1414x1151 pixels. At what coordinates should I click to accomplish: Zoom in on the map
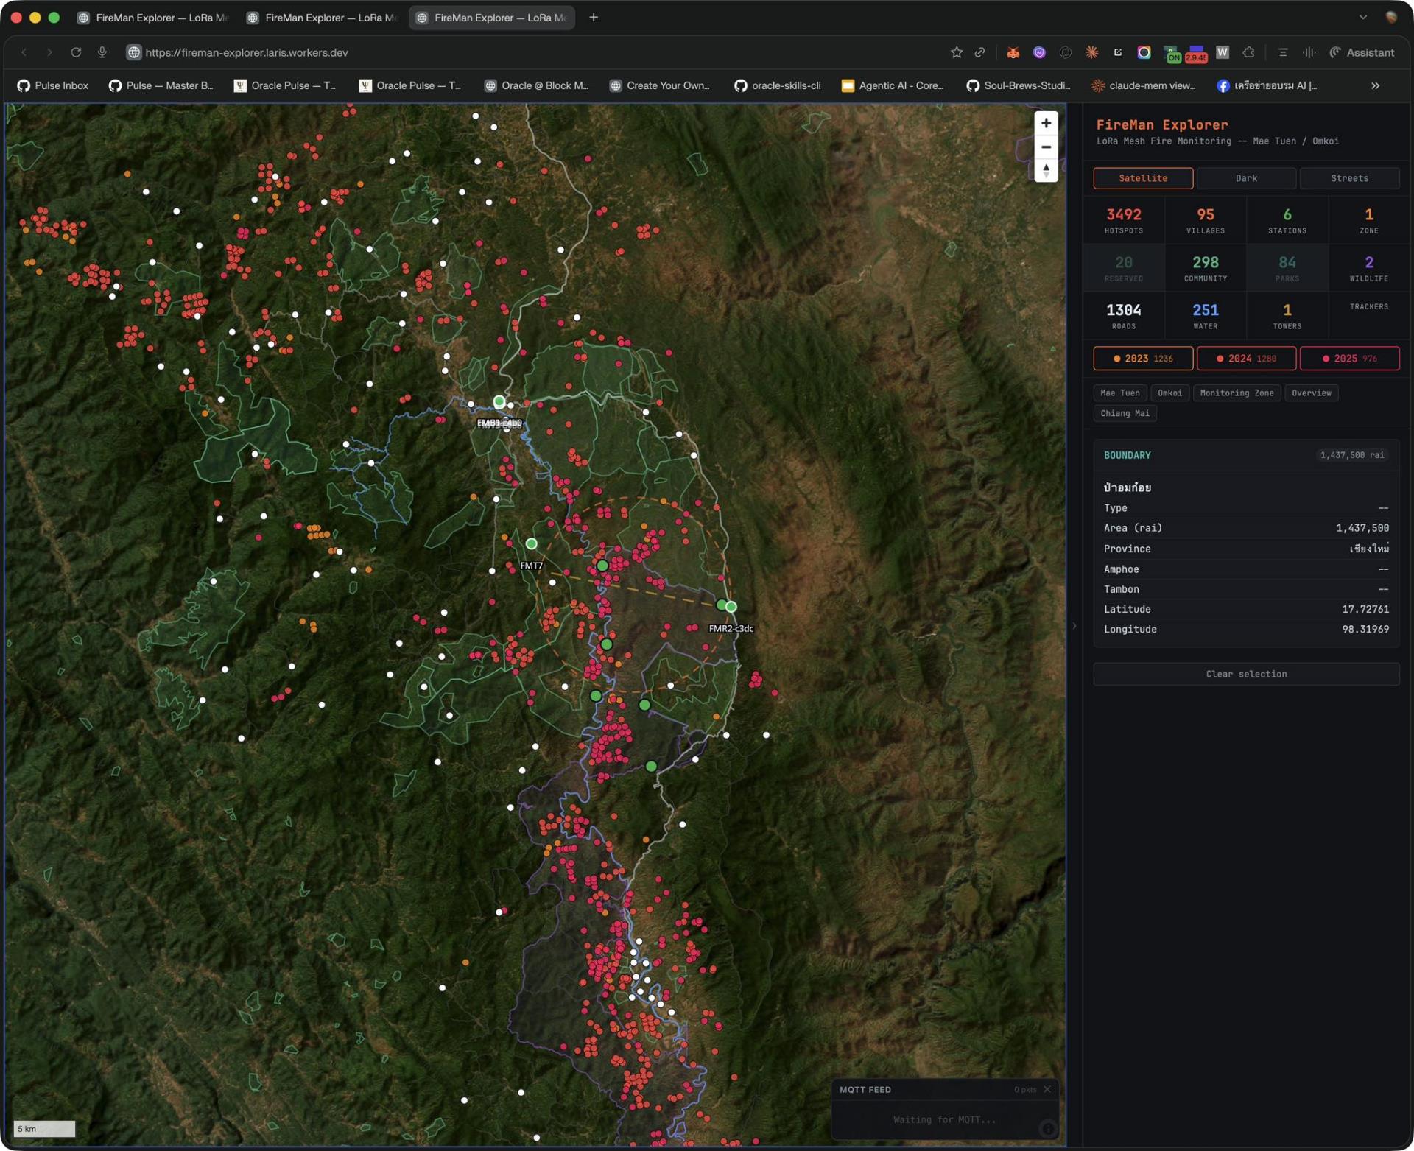(1046, 123)
